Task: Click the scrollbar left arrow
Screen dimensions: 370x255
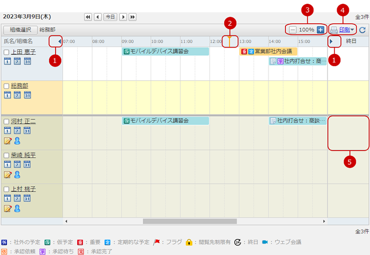Action: [x=66, y=221]
